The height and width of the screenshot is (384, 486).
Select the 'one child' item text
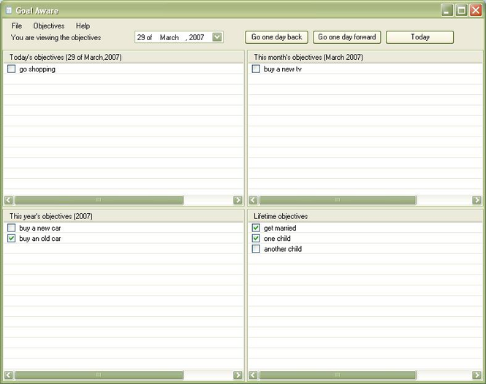(277, 239)
